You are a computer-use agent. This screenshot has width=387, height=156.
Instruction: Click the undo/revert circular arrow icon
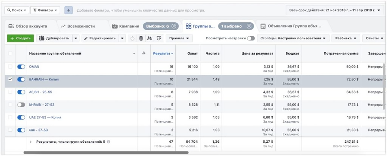132,38
